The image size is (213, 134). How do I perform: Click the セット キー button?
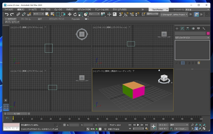tap(163, 129)
